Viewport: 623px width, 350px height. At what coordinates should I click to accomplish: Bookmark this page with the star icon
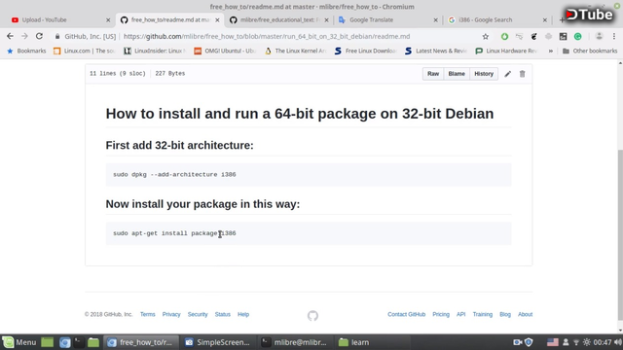tap(485, 37)
